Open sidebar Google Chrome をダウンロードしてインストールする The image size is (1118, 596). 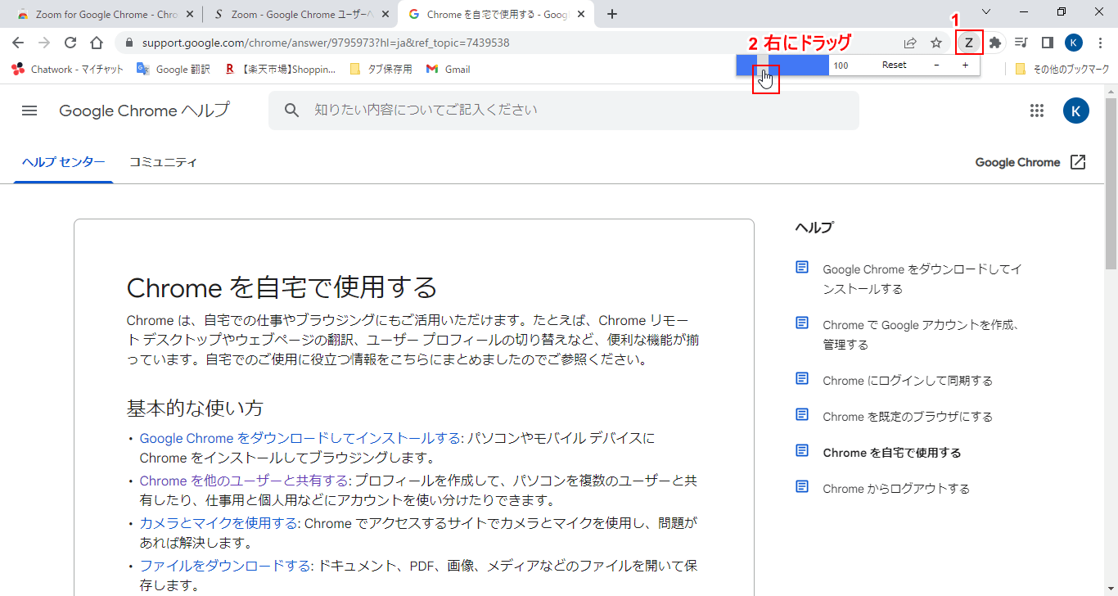[x=922, y=279]
